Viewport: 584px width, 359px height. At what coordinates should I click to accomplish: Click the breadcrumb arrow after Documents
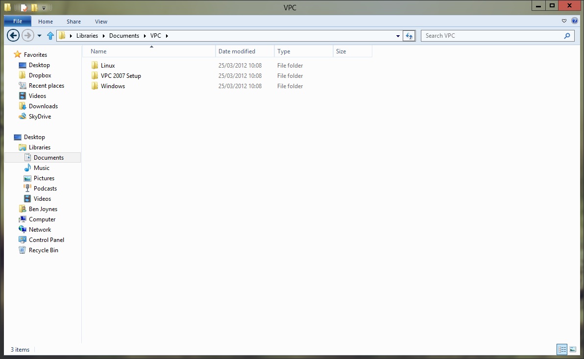145,36
